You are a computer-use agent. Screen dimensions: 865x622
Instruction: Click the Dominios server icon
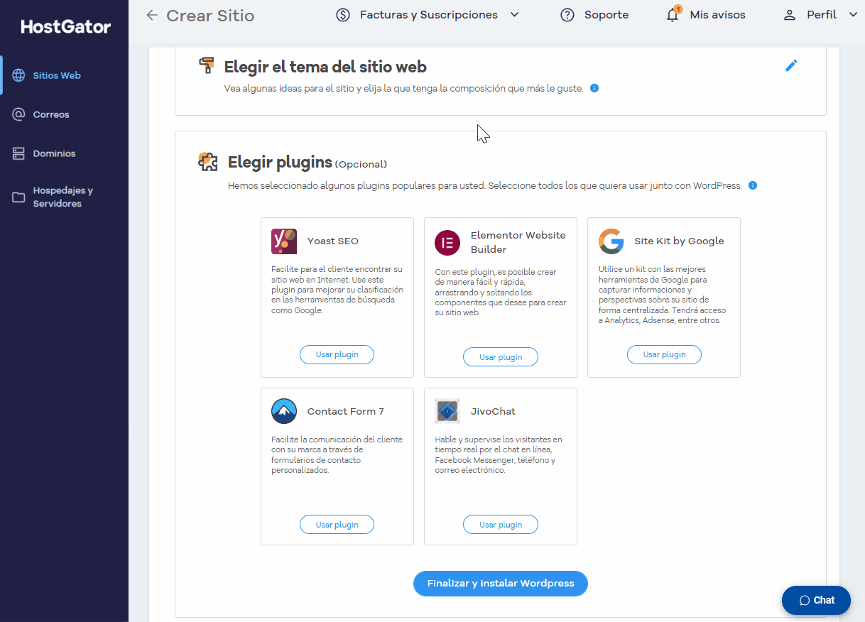[x=19, y=153]
